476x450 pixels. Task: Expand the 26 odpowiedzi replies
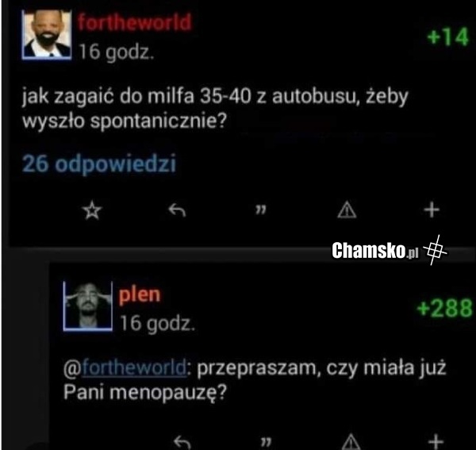point(99,163)
